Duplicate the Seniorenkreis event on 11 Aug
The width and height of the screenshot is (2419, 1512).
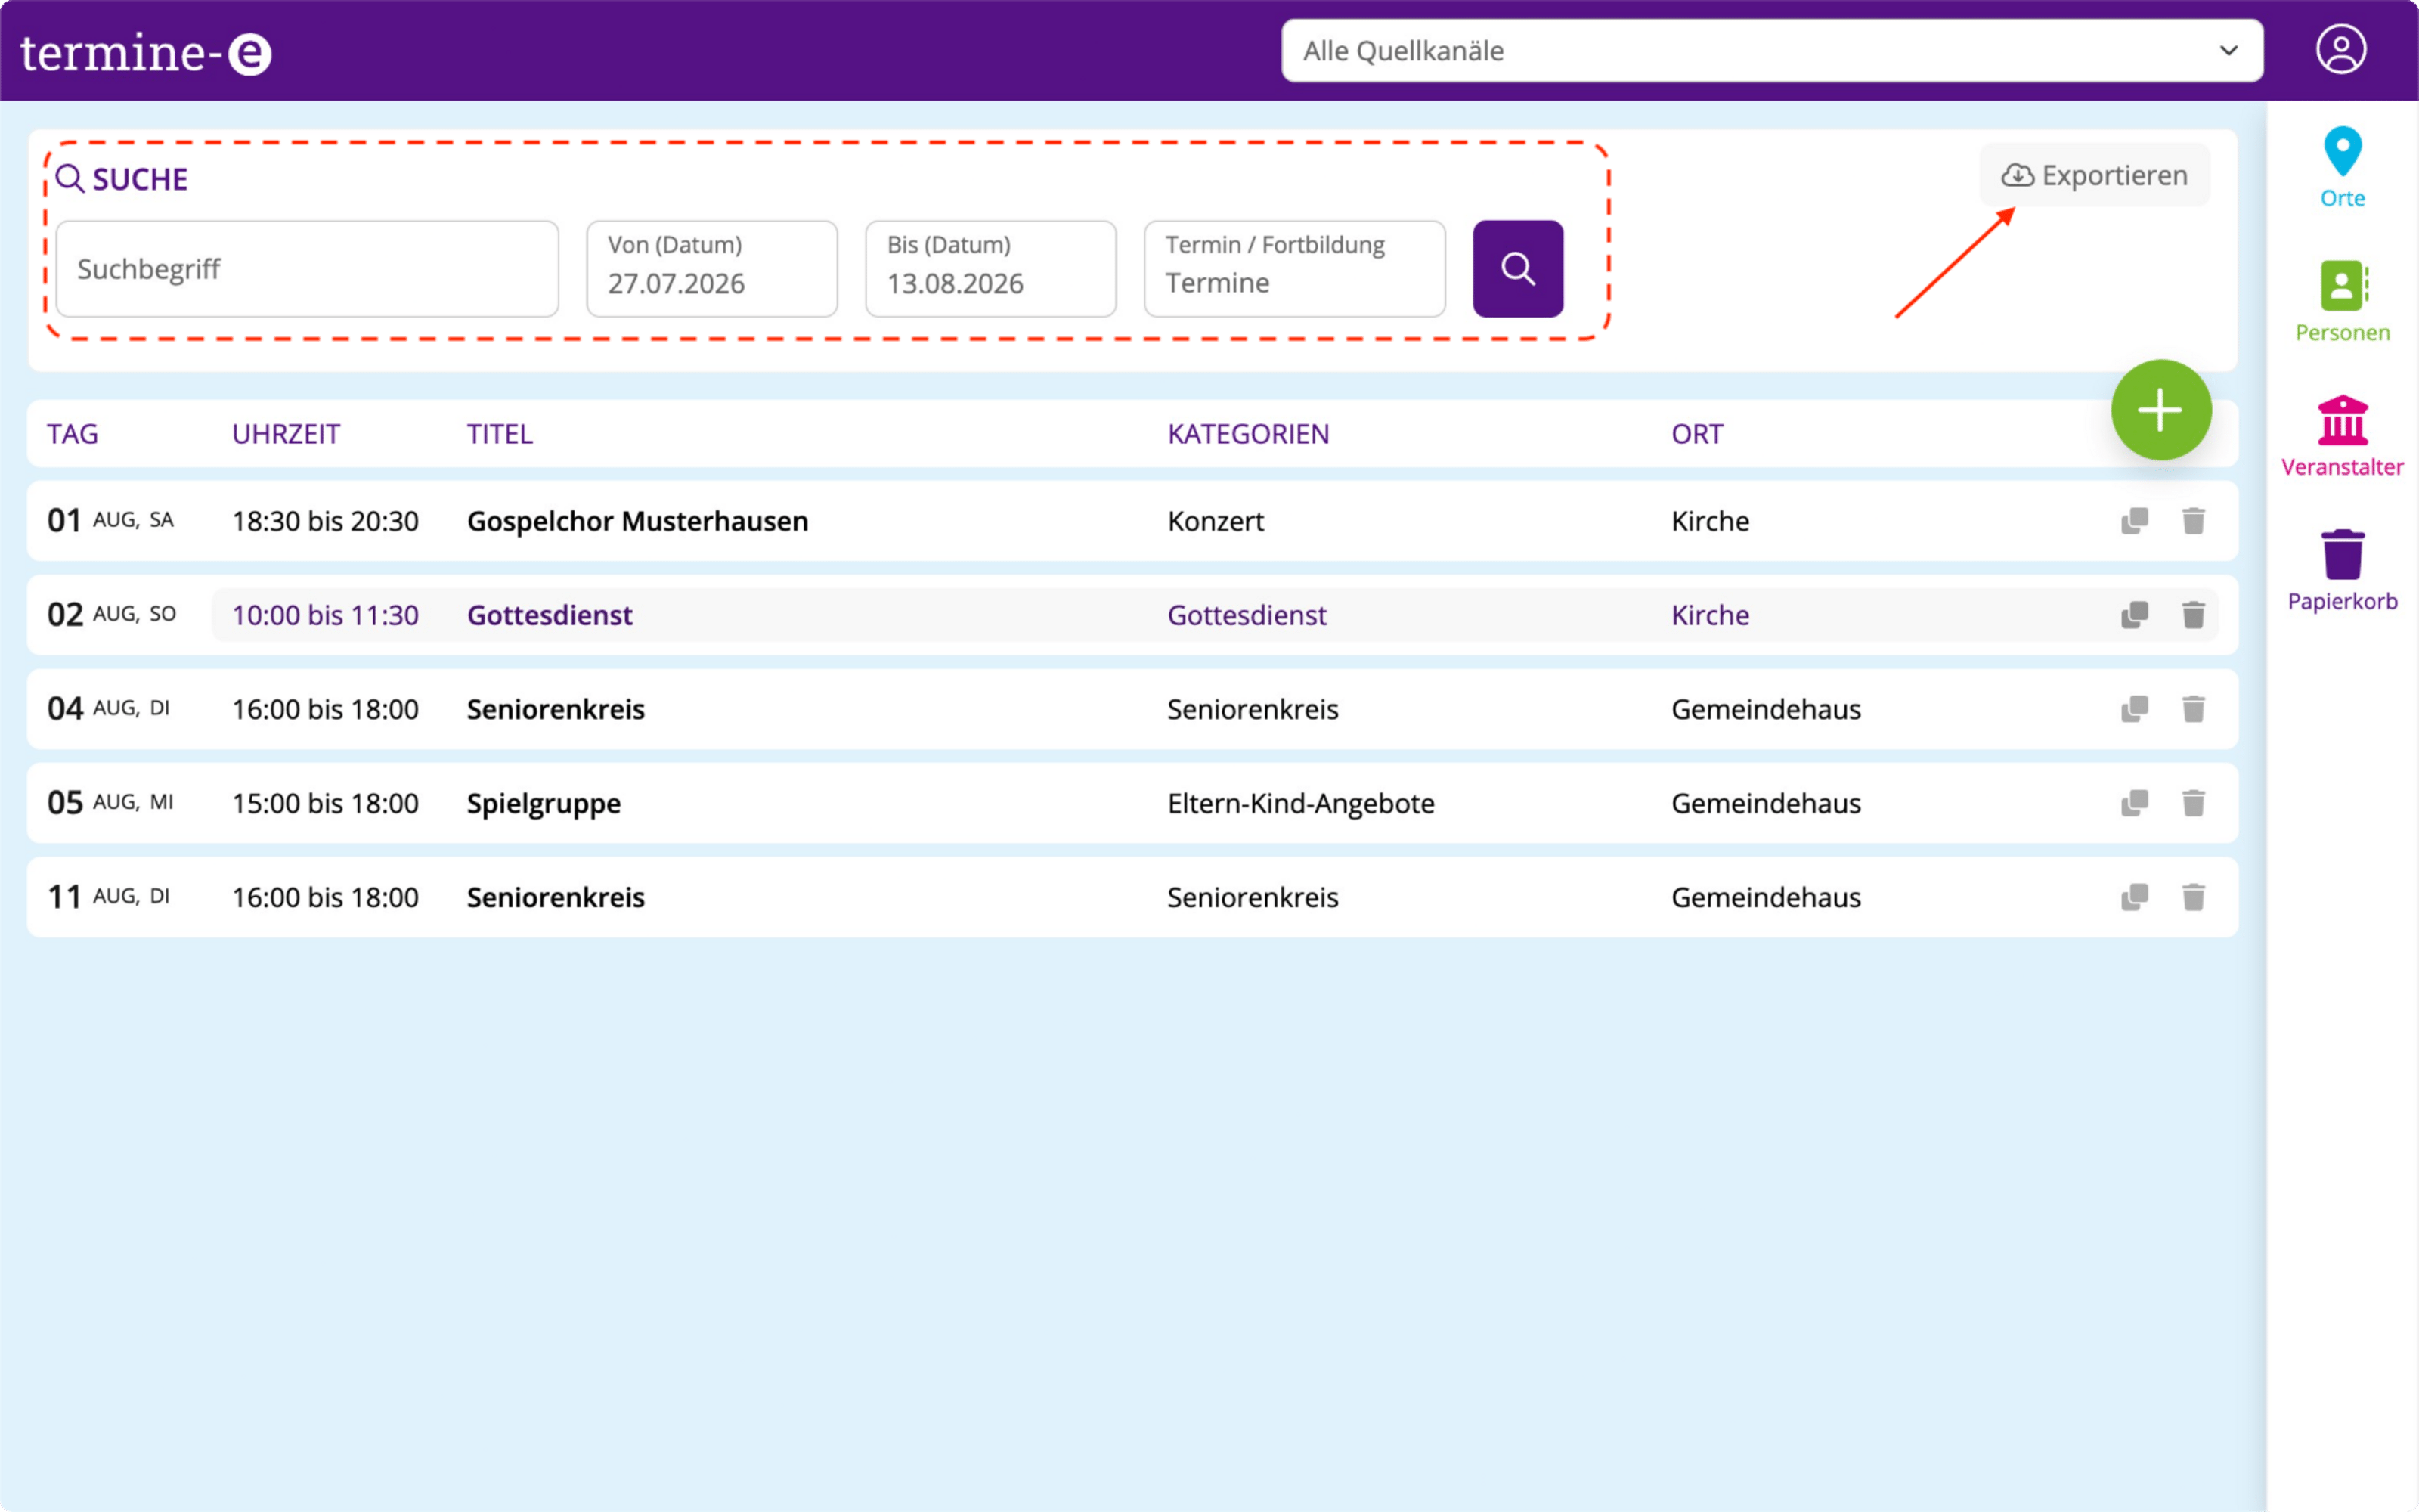tap(2134, 897)
